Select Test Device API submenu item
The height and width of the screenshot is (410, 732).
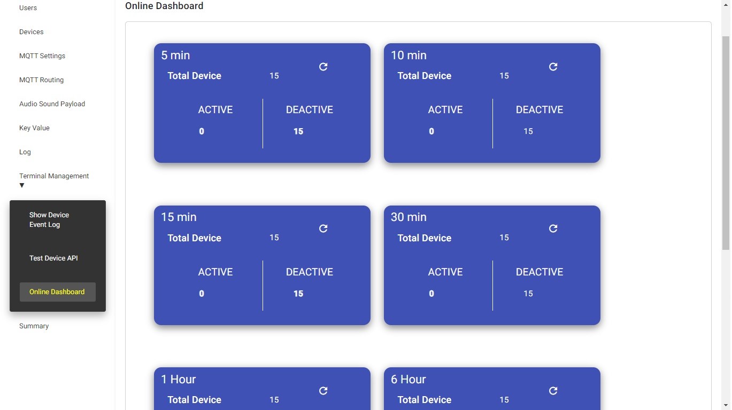click(x=53, y=258)
